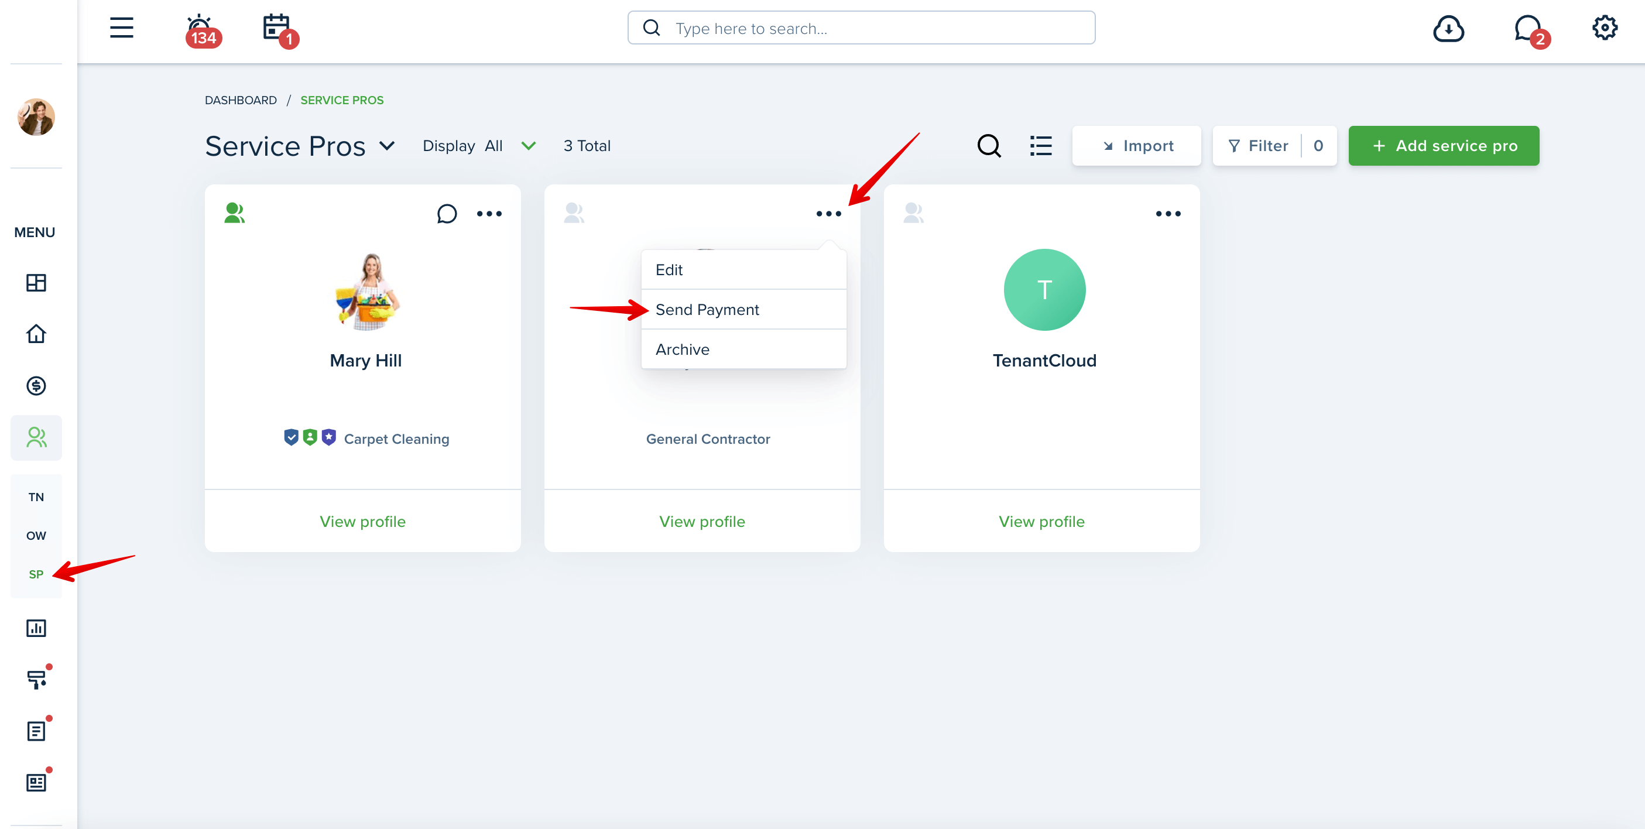Image resolution: width=1645 pixels, height=829 pixels.
Task: Click the Filter count 0
Action: coord(1318,146)
